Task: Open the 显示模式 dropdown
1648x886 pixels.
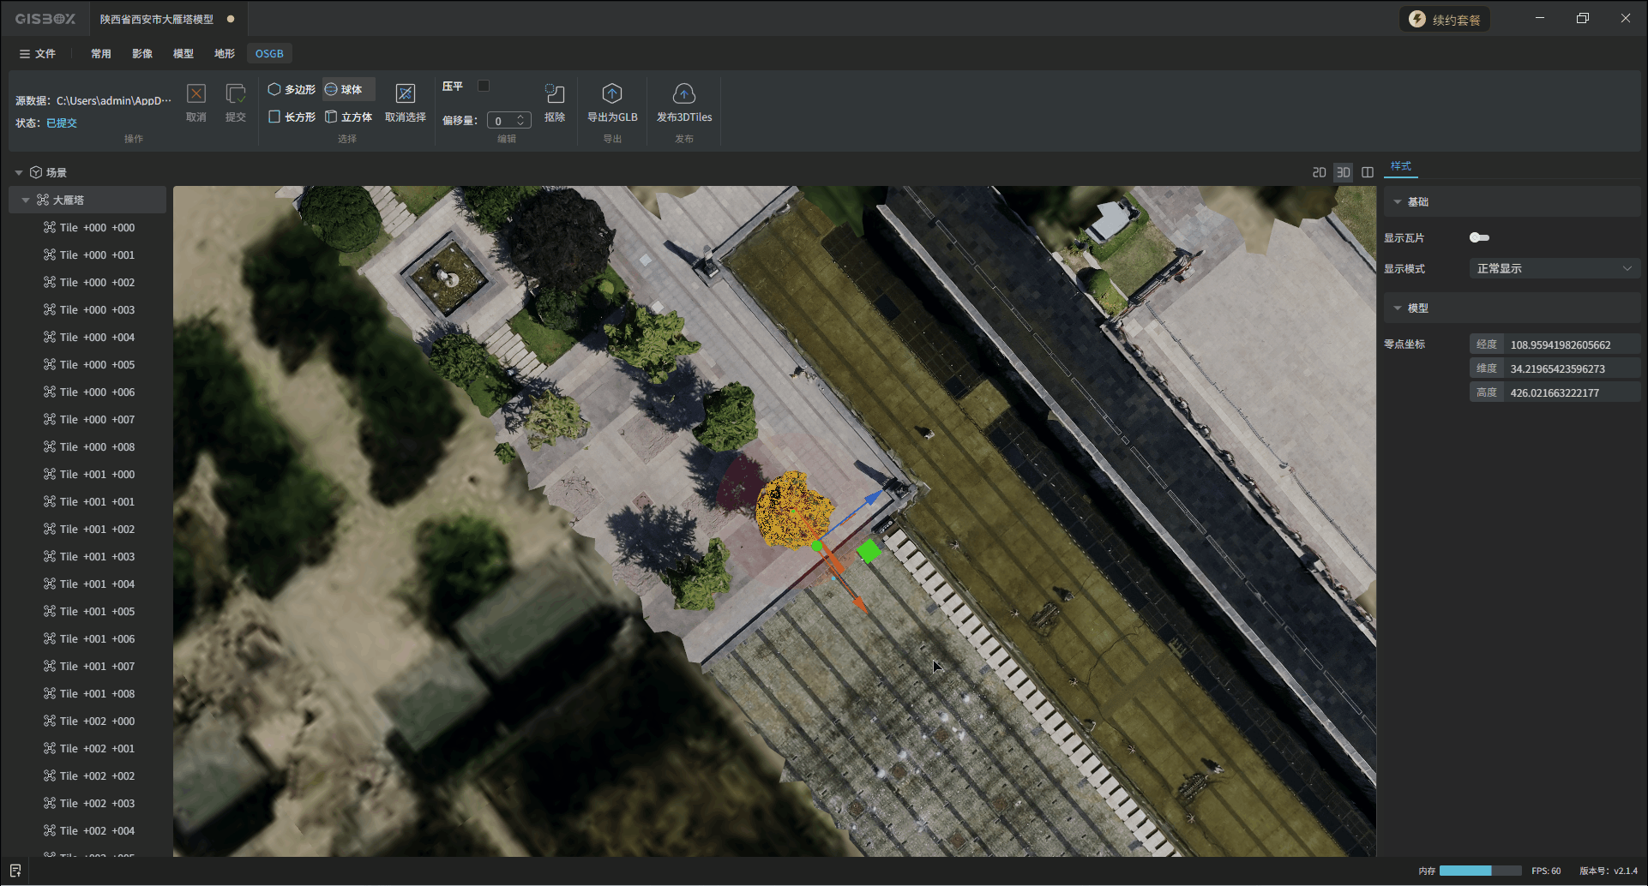Action: [1554, 268]
